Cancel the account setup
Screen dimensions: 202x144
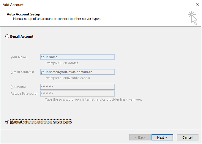point(187,137)
